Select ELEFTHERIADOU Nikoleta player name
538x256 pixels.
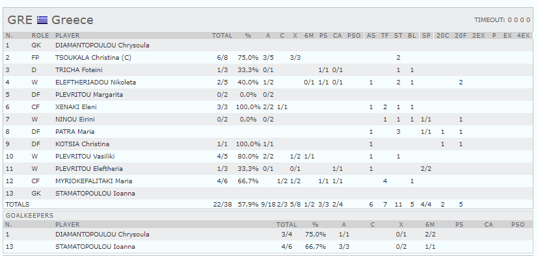(96, 83)
